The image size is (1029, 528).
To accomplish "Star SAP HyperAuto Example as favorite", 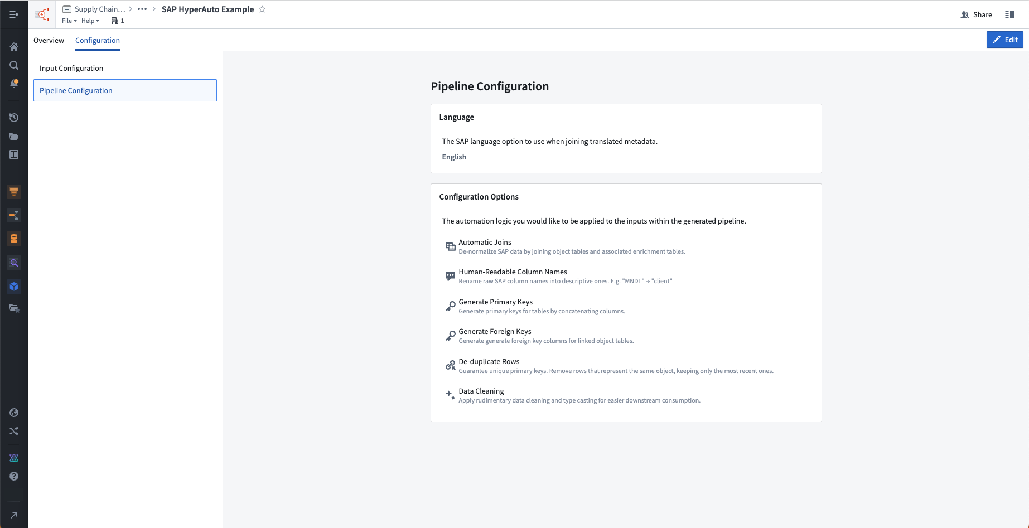I will coord(262,9).
